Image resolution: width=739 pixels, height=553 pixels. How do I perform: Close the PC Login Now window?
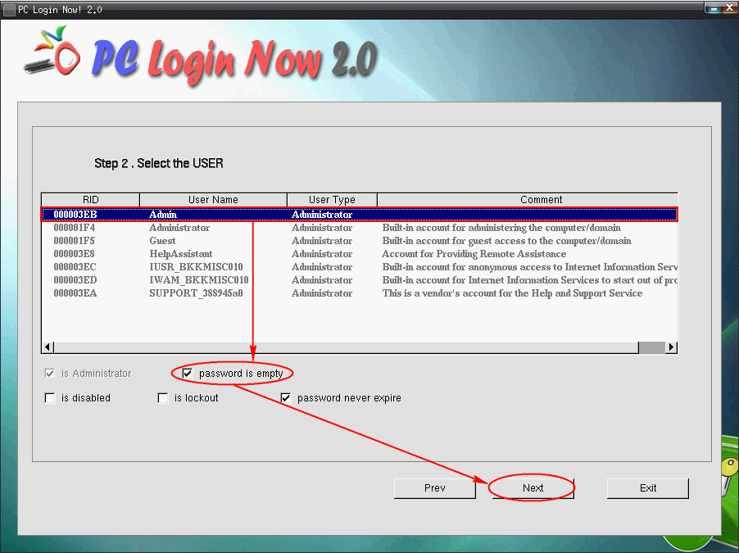click(730, 7)
